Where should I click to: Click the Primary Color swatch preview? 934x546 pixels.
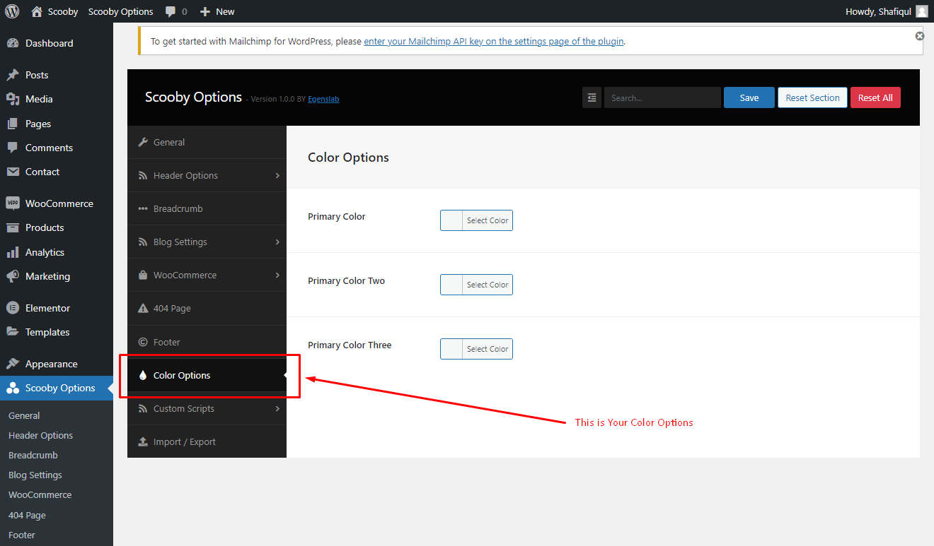pyautogui.click(x=451, y=220)
